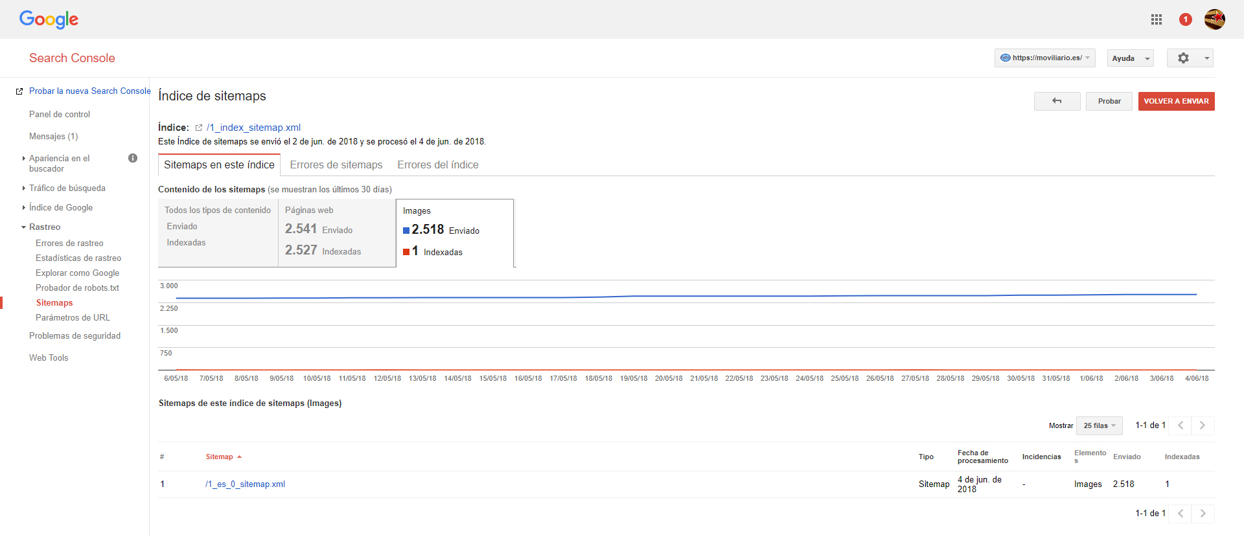
Task: Open the account profile avatar
Action: pyautogui.click(x=1214, y=19)
